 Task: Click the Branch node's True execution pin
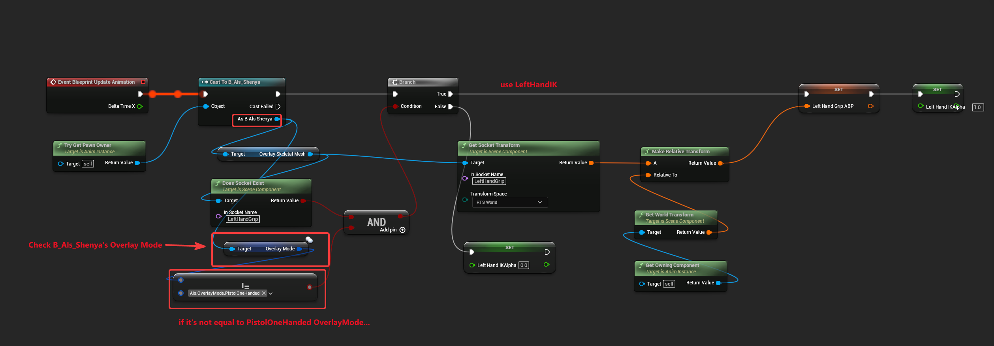click(x=451, y=94)
